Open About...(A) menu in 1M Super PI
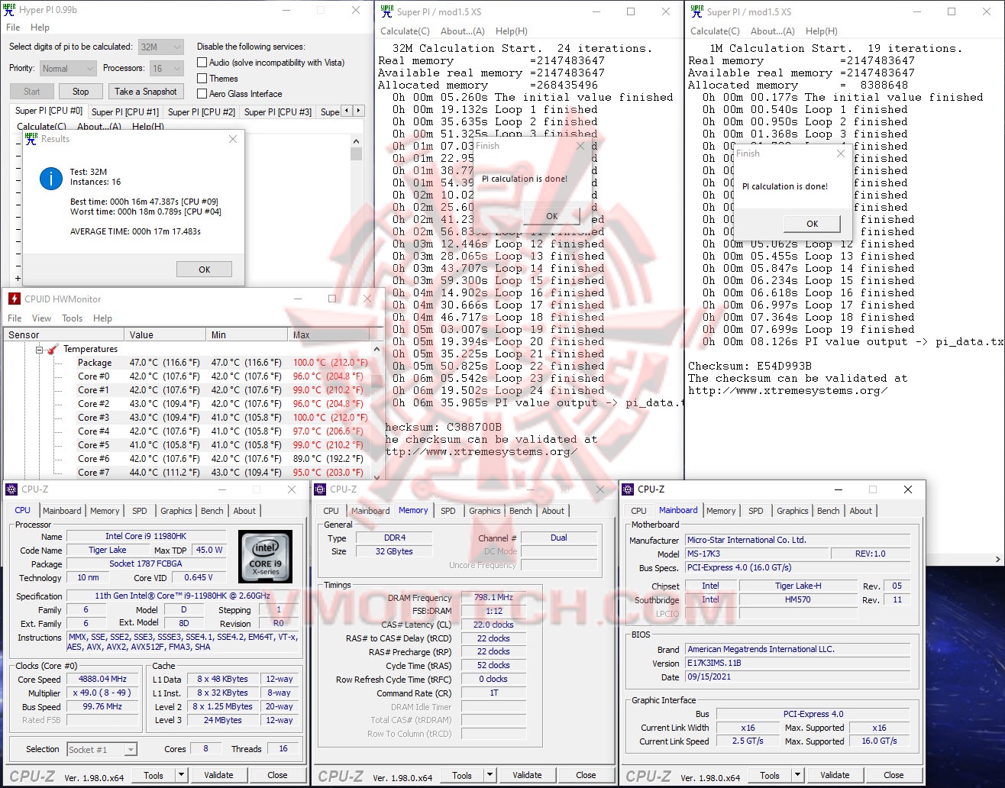1005x788 pixels. pyautogui.click(x=772, y=31)
